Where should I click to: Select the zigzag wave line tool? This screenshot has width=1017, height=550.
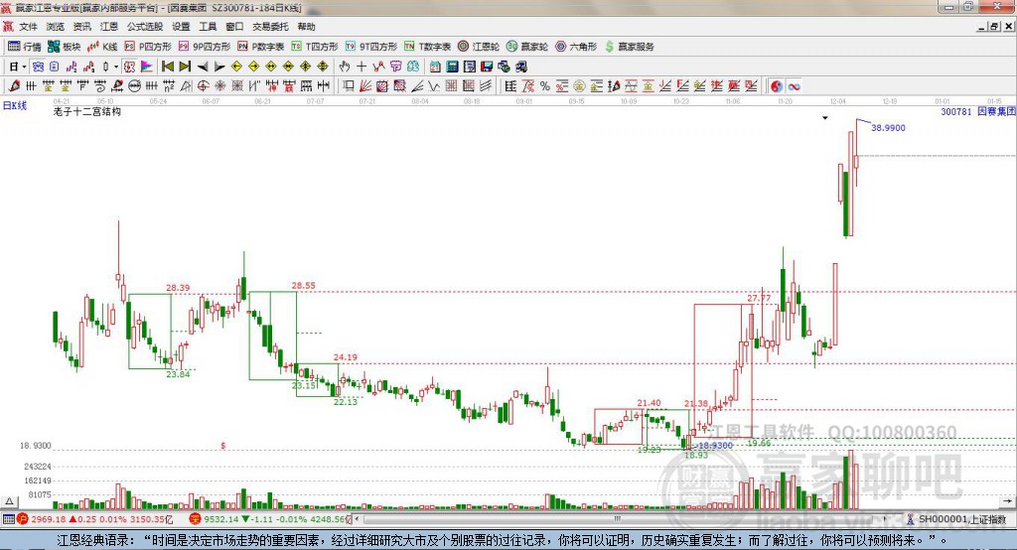(434, 85)
